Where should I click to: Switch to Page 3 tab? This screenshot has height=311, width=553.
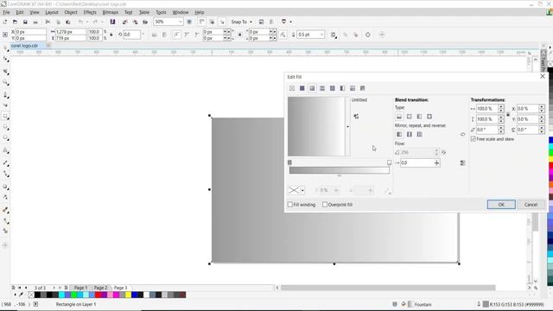121,288
